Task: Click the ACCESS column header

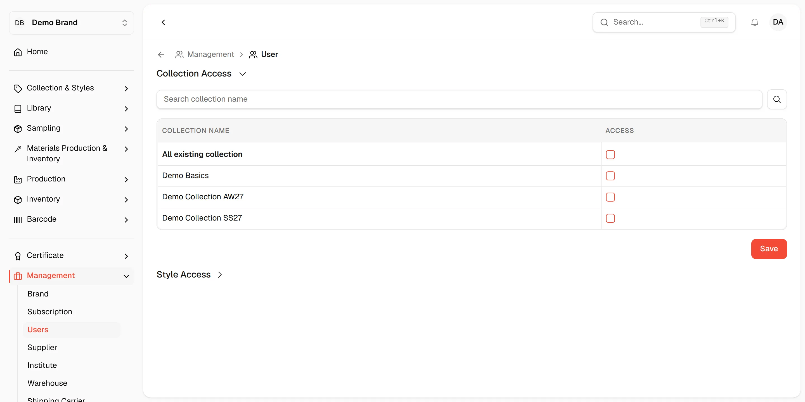Action: click(619, 130)
